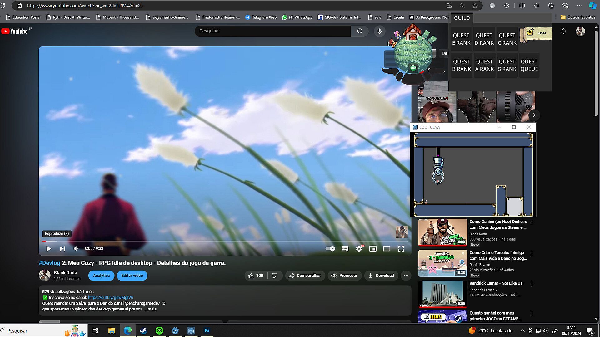The height and width of the screenshot is (337, 600).
Task: Toggle theater mode view
Action: pyautogui.click(x=387, y=249)
